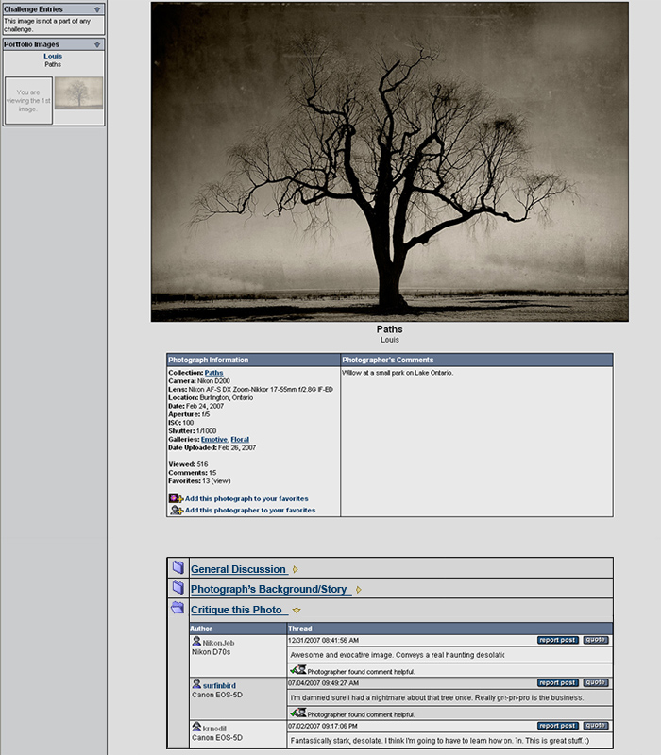This screenshot has height=755, width=661.
Task: Quote surfinbird's comment
Action: (596, 682)
